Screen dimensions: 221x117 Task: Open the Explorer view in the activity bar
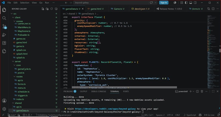[x=4, y=10]
